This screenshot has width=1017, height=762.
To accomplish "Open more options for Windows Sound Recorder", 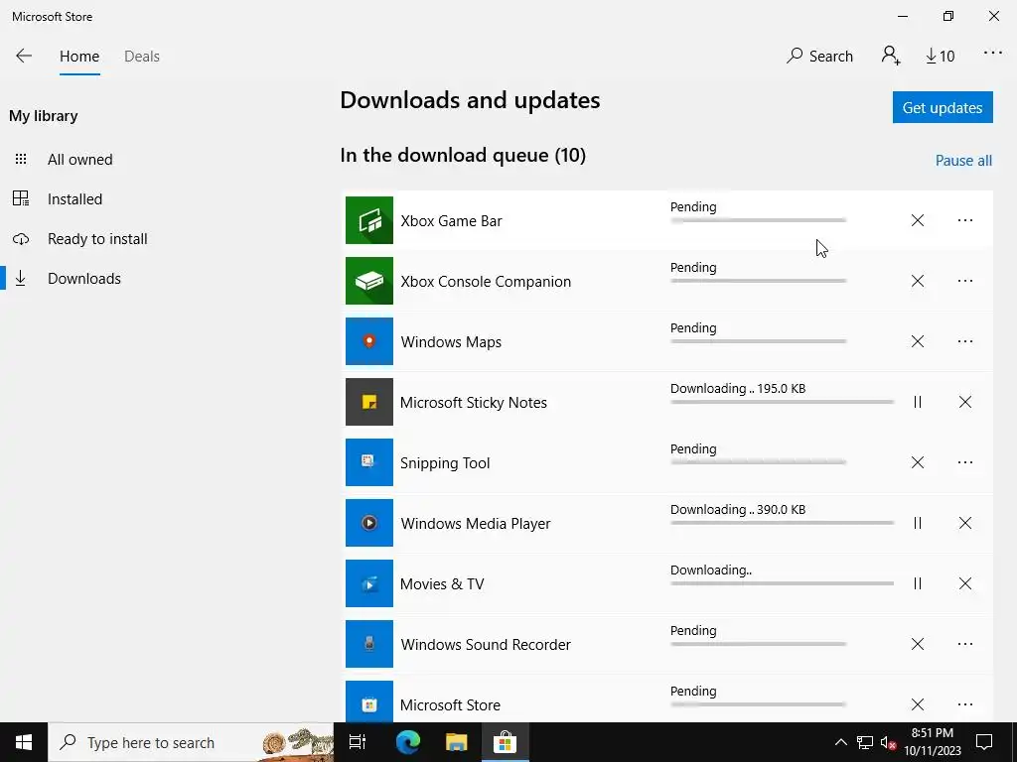I will (x=965, y=644).
